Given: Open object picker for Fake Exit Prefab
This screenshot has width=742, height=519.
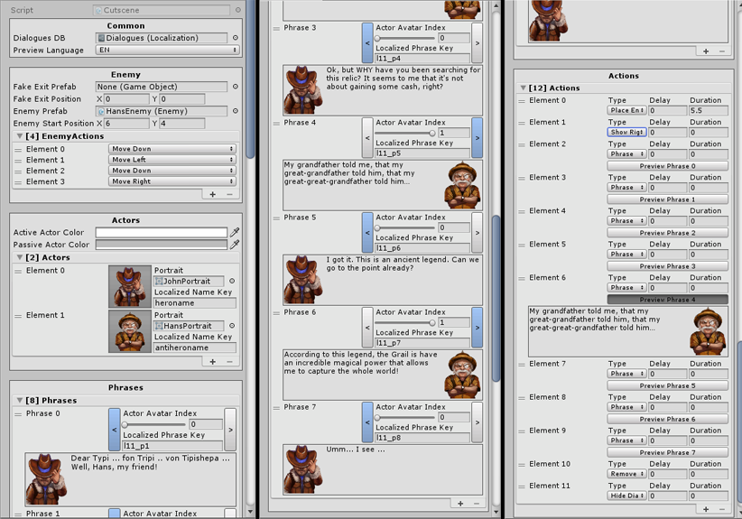Looking at the screenshot, I should (x=236, y=87).
